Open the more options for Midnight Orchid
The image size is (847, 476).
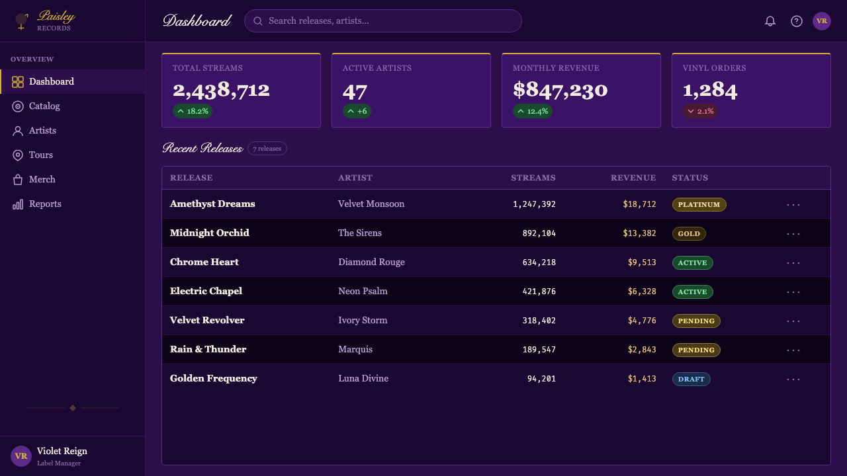(x=793, y=233)
